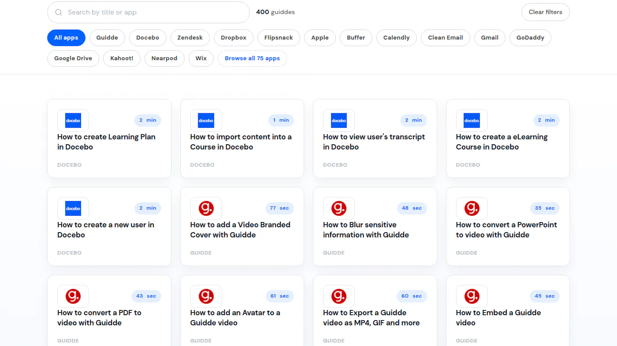This screenshot has height=346, width=617.
Task: Select the All apps filter
Action: pos(66,38)
